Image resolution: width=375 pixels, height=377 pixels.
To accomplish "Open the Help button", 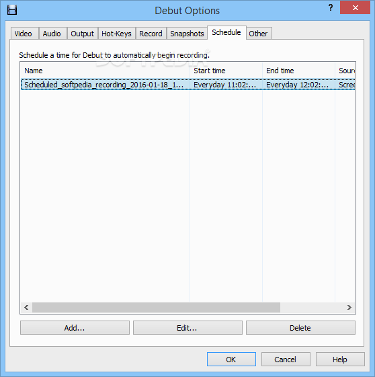I will pos(340,360).
